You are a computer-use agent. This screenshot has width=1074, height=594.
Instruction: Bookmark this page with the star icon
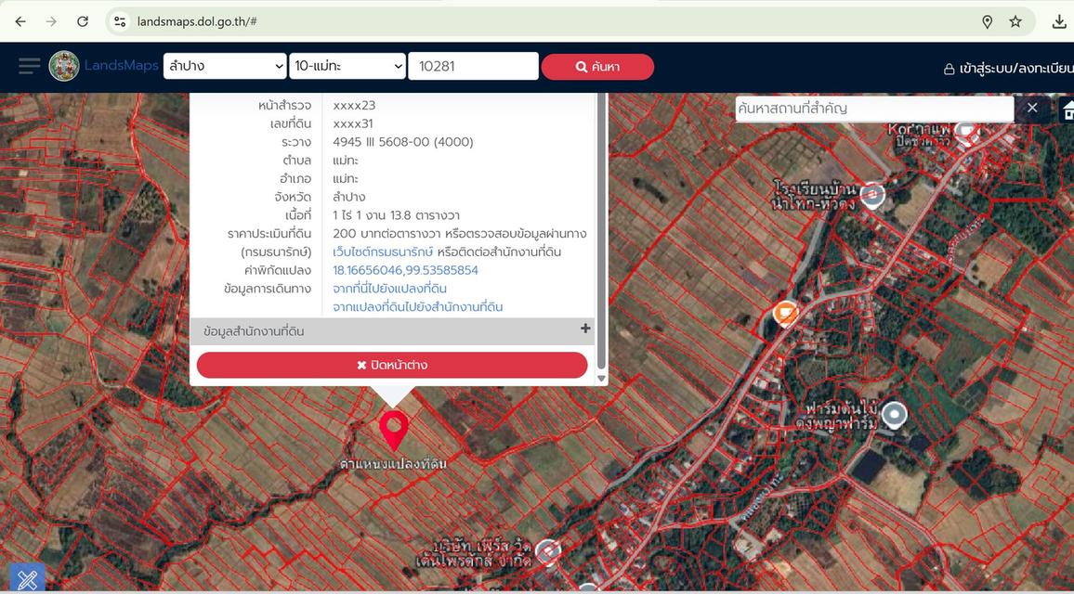pos(1015,22)
